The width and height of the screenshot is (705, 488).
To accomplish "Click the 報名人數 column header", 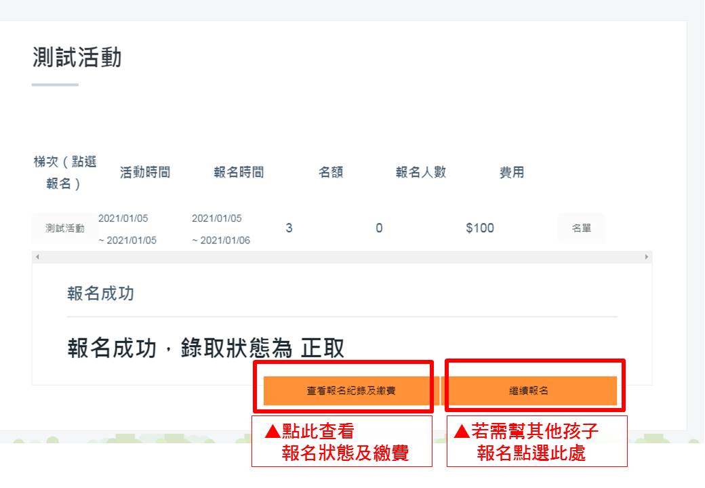I will 421,172.
